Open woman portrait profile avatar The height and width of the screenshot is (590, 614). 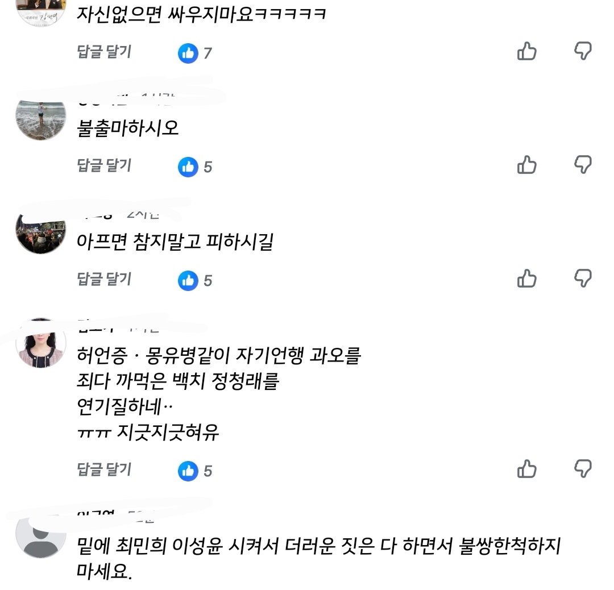tap(41, 343)
